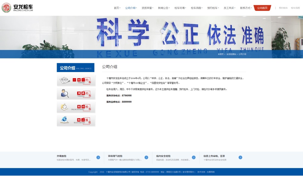Click the 科学 公正 依法 准确 banner image
The image size is (303, 178).
151,37
